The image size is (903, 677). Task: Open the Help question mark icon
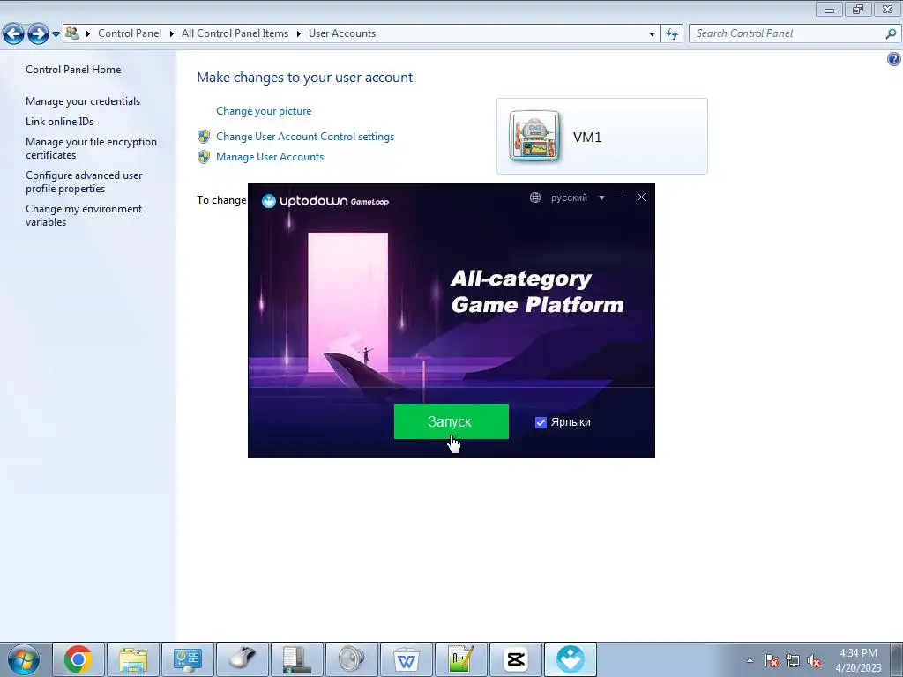coord(894,59)
